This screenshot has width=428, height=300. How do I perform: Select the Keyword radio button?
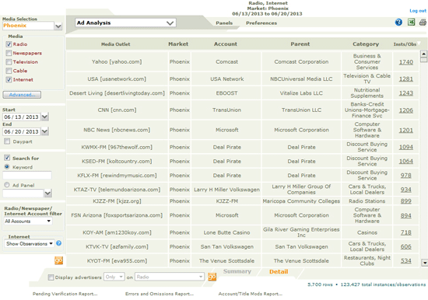click(x=7, y=166)
